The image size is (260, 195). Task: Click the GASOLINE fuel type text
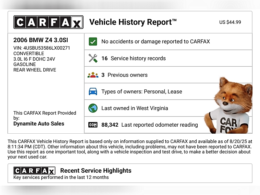(24, 64)
